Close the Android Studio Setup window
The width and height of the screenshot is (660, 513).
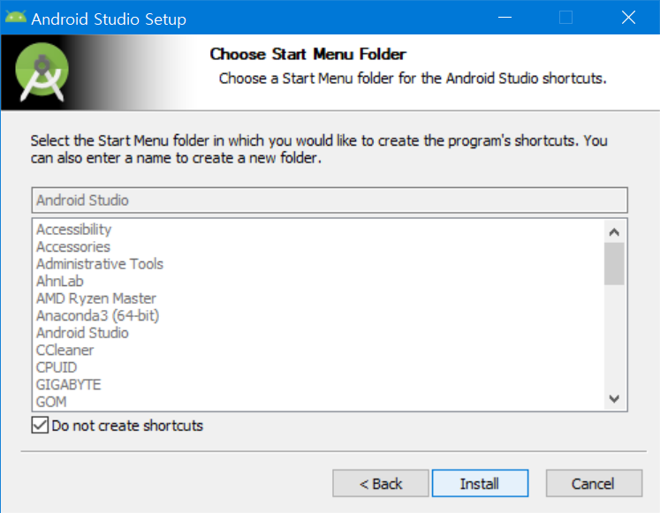pos(628,18)
